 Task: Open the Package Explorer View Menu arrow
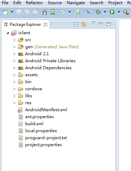[94, 23]
